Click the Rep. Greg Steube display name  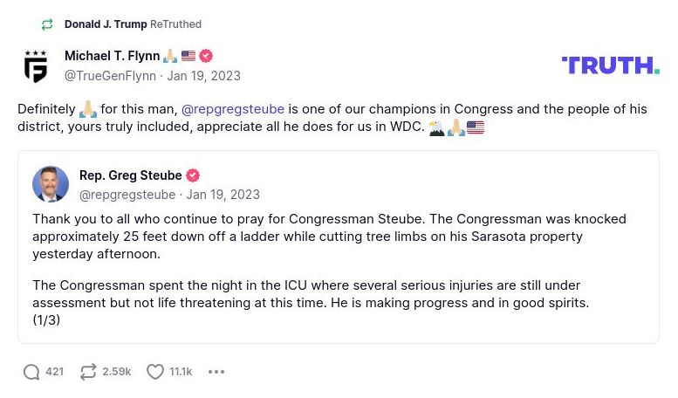(131, 175)
